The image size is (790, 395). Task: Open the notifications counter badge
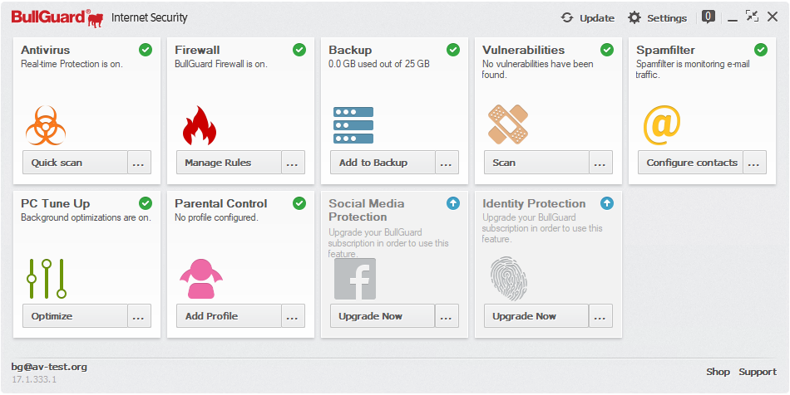pyautogui.click(x=708, y=16)
